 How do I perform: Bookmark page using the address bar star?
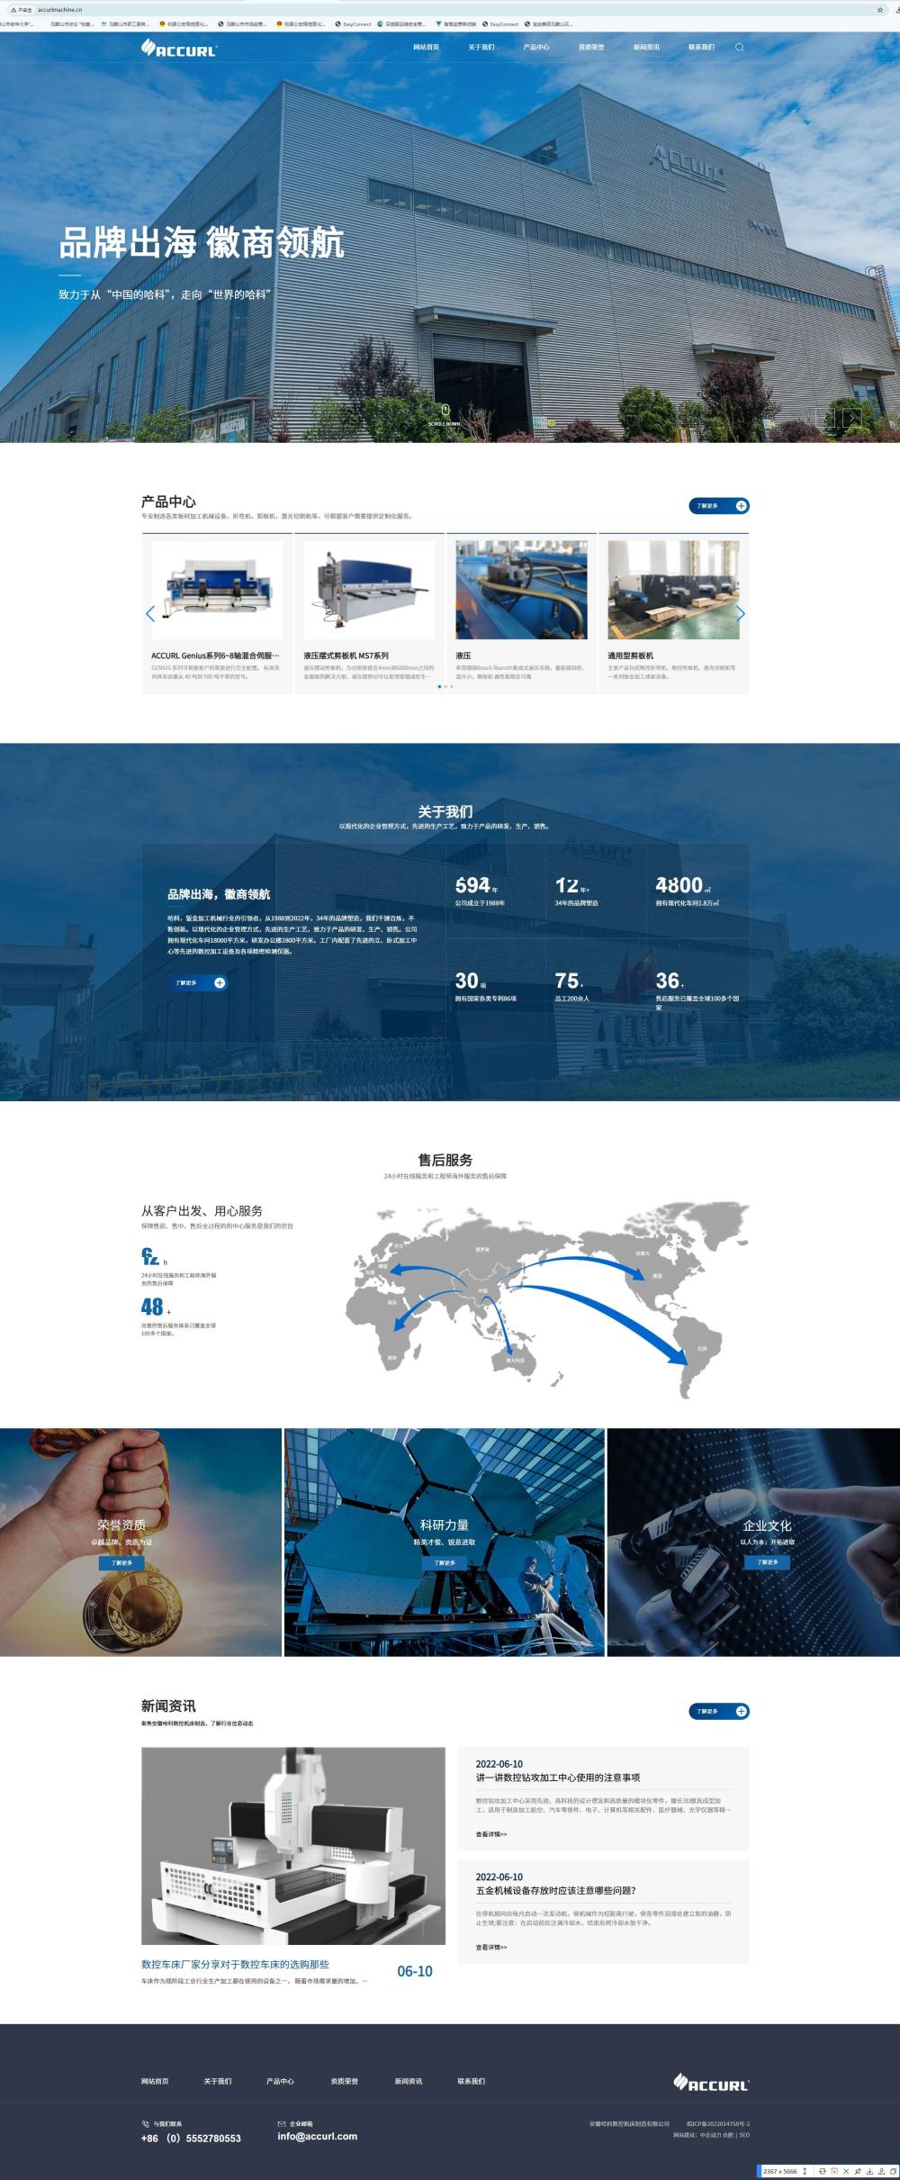879,10
